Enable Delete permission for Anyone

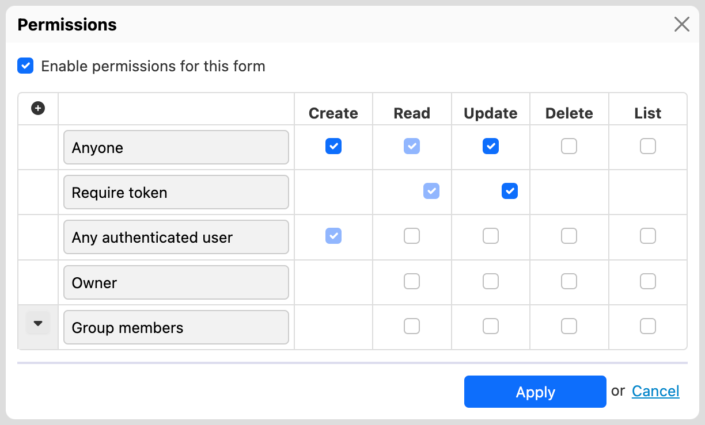pyautogui.click(x=569, y=146)
